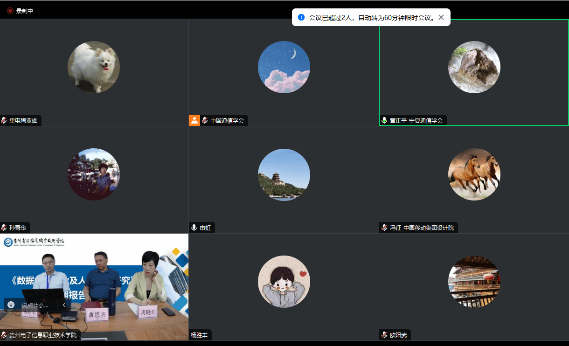The height and width of the screenshot is (346, 569).
Task: Select the moon and clouds avatar
Action: (x=284, y=67)
